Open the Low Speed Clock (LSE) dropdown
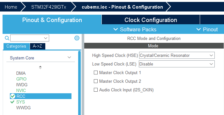This screenshot has height=115, width=224. 177,64
